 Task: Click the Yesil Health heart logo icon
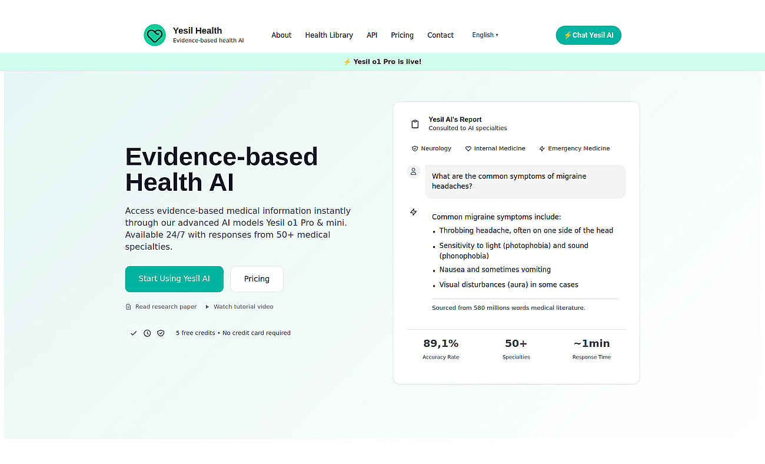[x=155, y=35]
